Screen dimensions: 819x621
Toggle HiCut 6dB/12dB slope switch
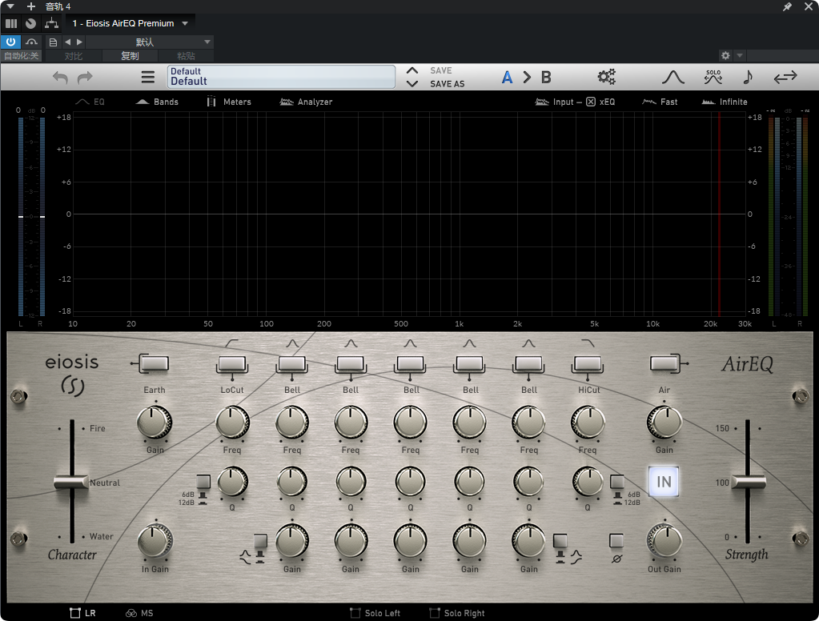point(617,482)
